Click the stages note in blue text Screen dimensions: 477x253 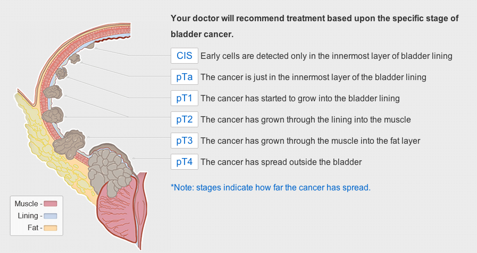(271, 187)
